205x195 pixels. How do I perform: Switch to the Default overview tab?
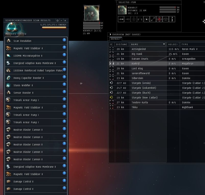pos(116,39)
